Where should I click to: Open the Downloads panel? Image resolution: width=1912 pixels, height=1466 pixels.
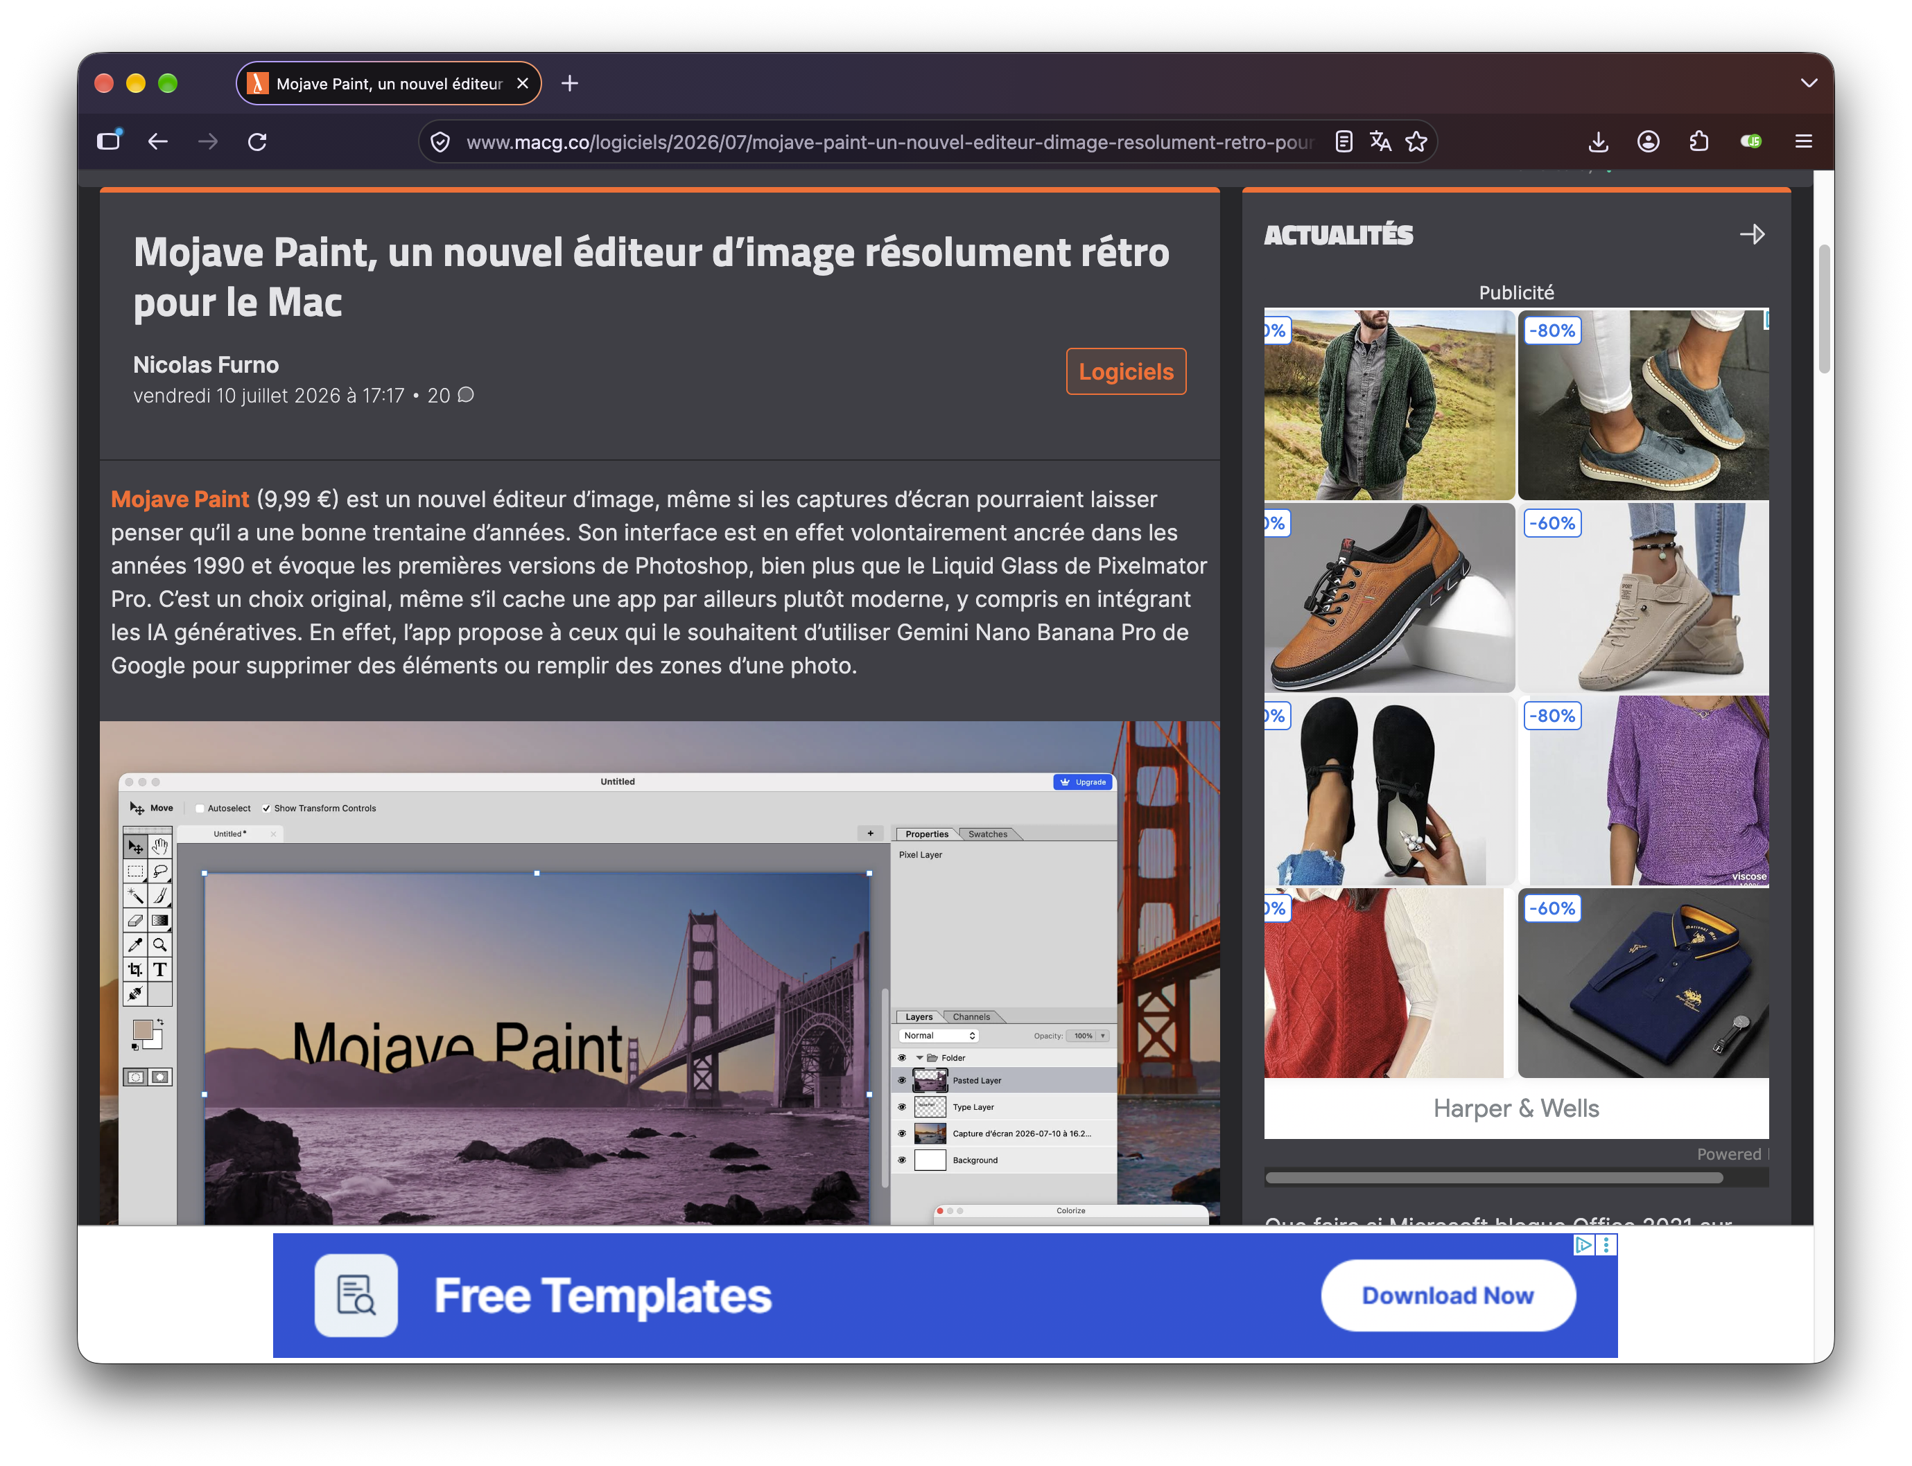[x=1599, y=141]
